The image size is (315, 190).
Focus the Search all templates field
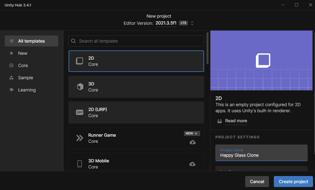(136, 41)
